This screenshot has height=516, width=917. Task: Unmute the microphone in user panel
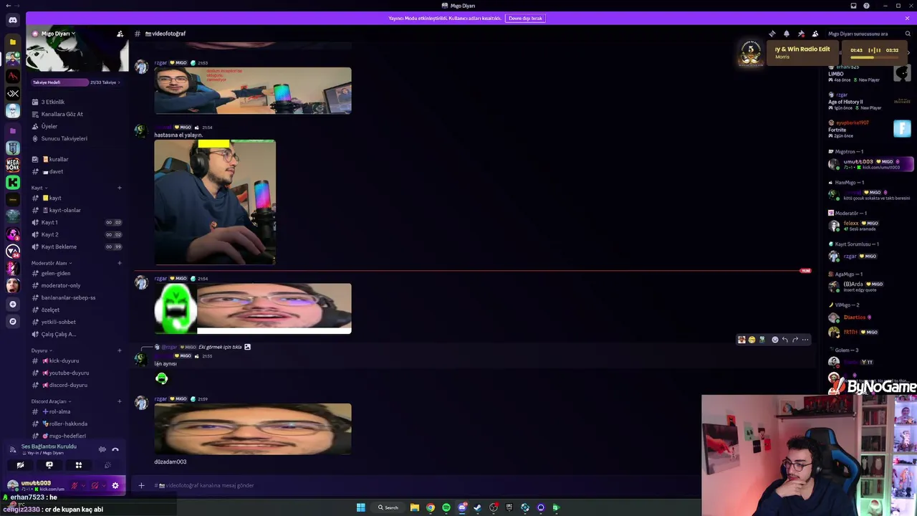pos(74,485)
